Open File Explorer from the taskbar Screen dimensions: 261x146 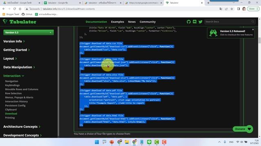127,142
